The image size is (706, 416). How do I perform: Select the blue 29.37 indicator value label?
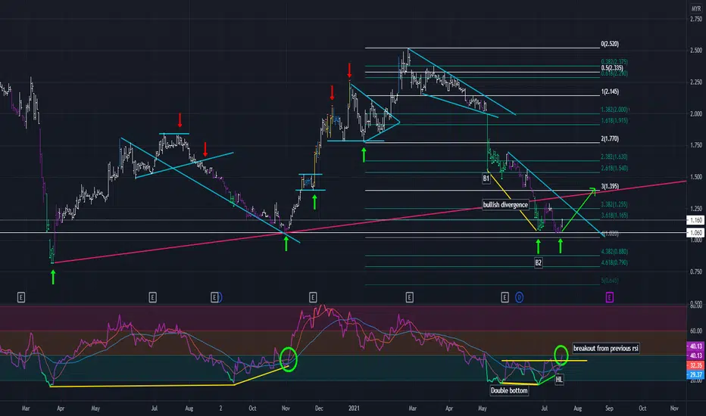tap(695, 374)
